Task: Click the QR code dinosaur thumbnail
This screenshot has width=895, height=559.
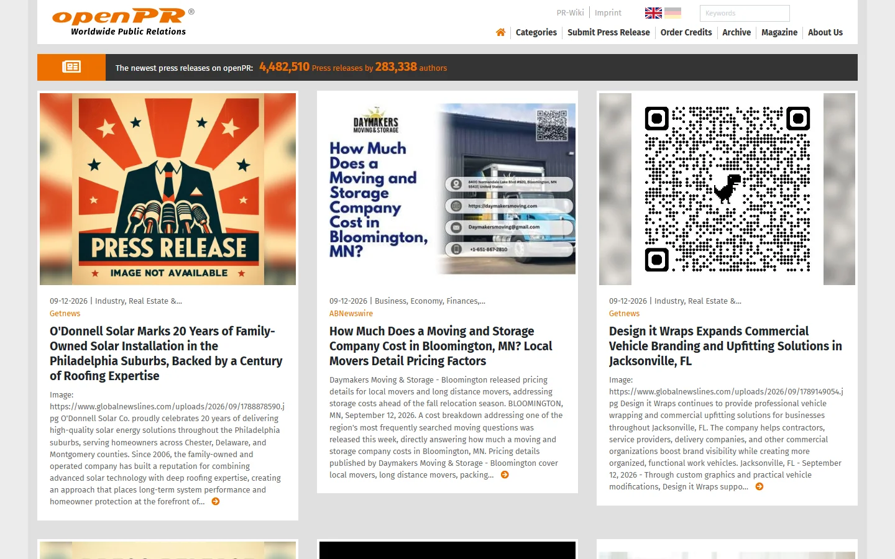Action: (x=727, y=189)
